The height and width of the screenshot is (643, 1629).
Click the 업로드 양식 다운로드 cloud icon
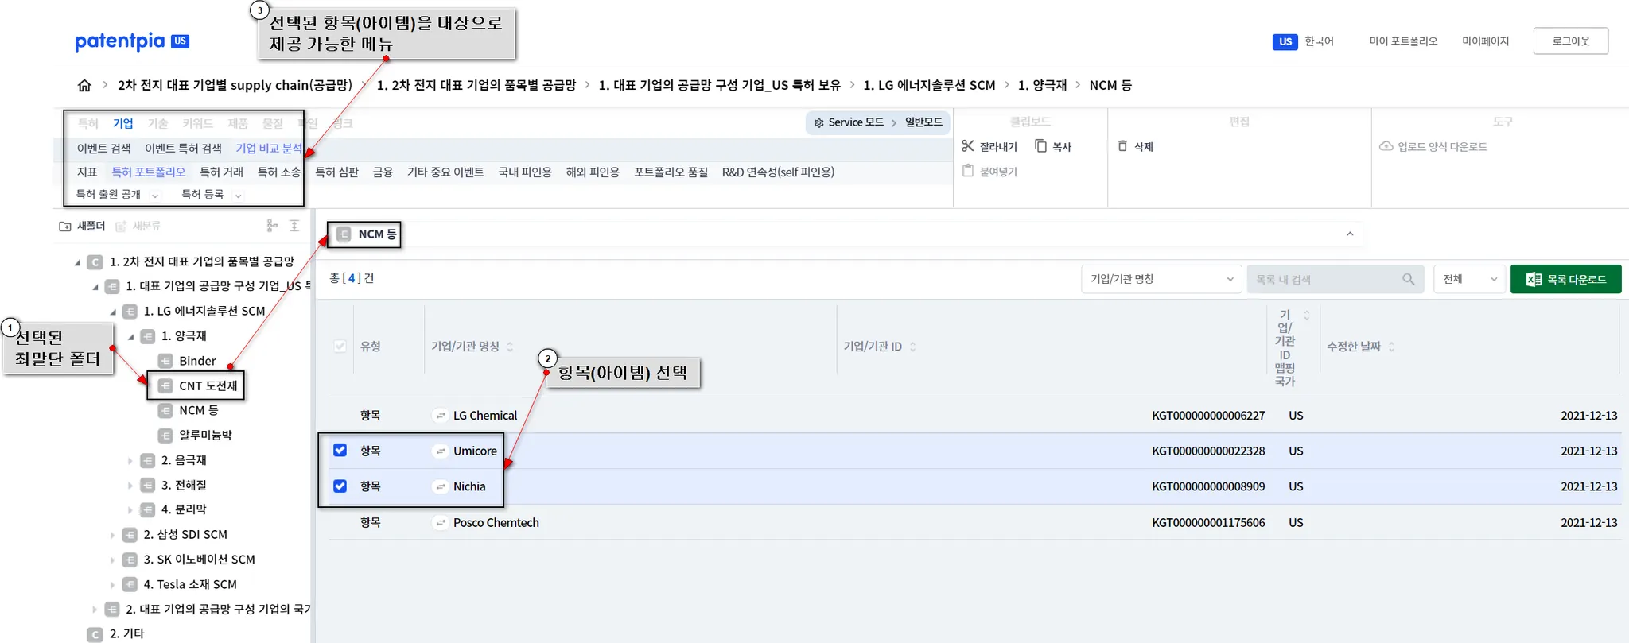[1386, 146]
